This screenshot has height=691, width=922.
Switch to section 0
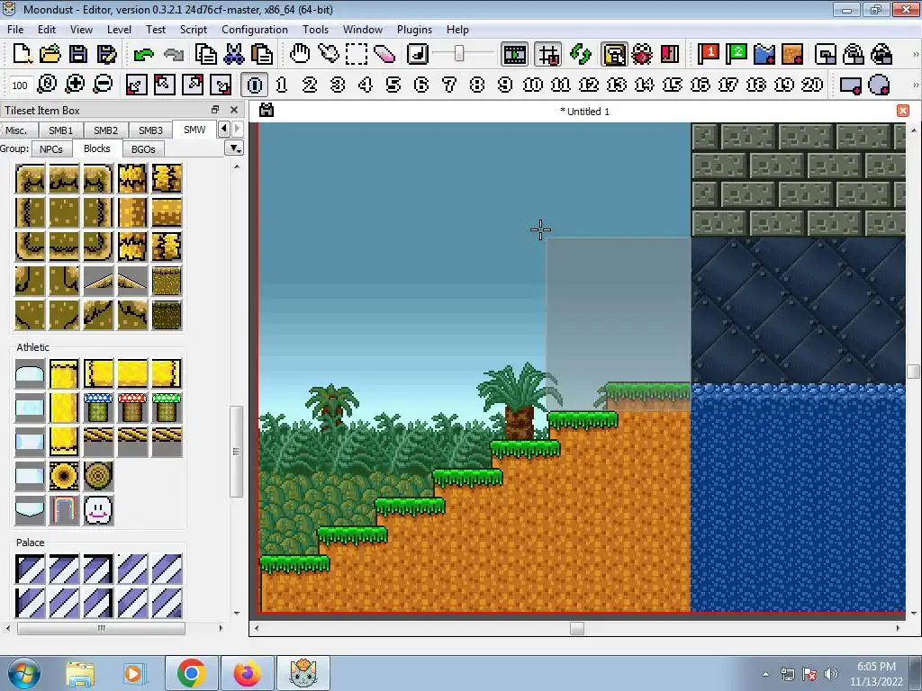coord(255,85)
